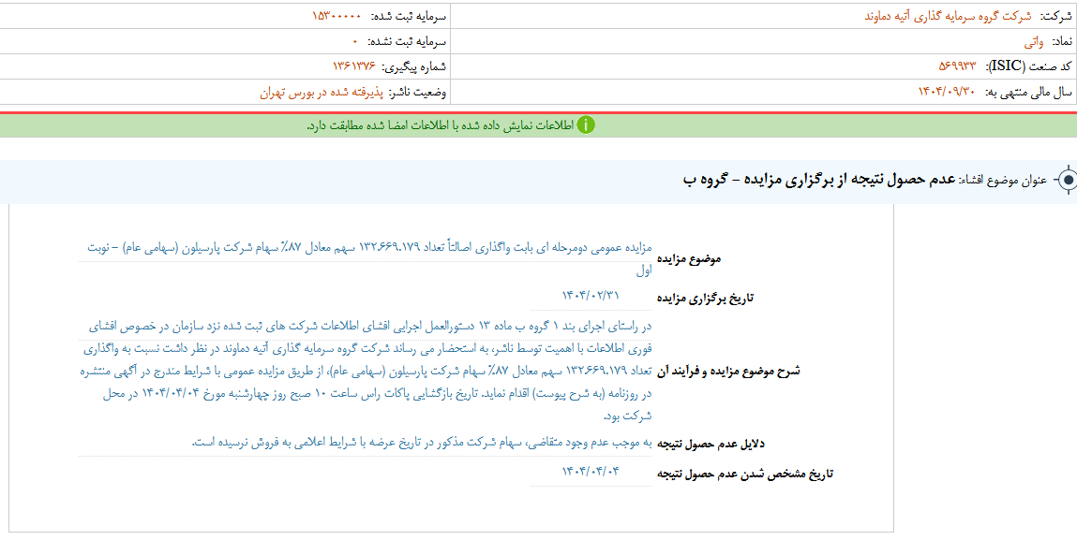Click the round bullet icon beside disclosure title

click(1065, 181)
